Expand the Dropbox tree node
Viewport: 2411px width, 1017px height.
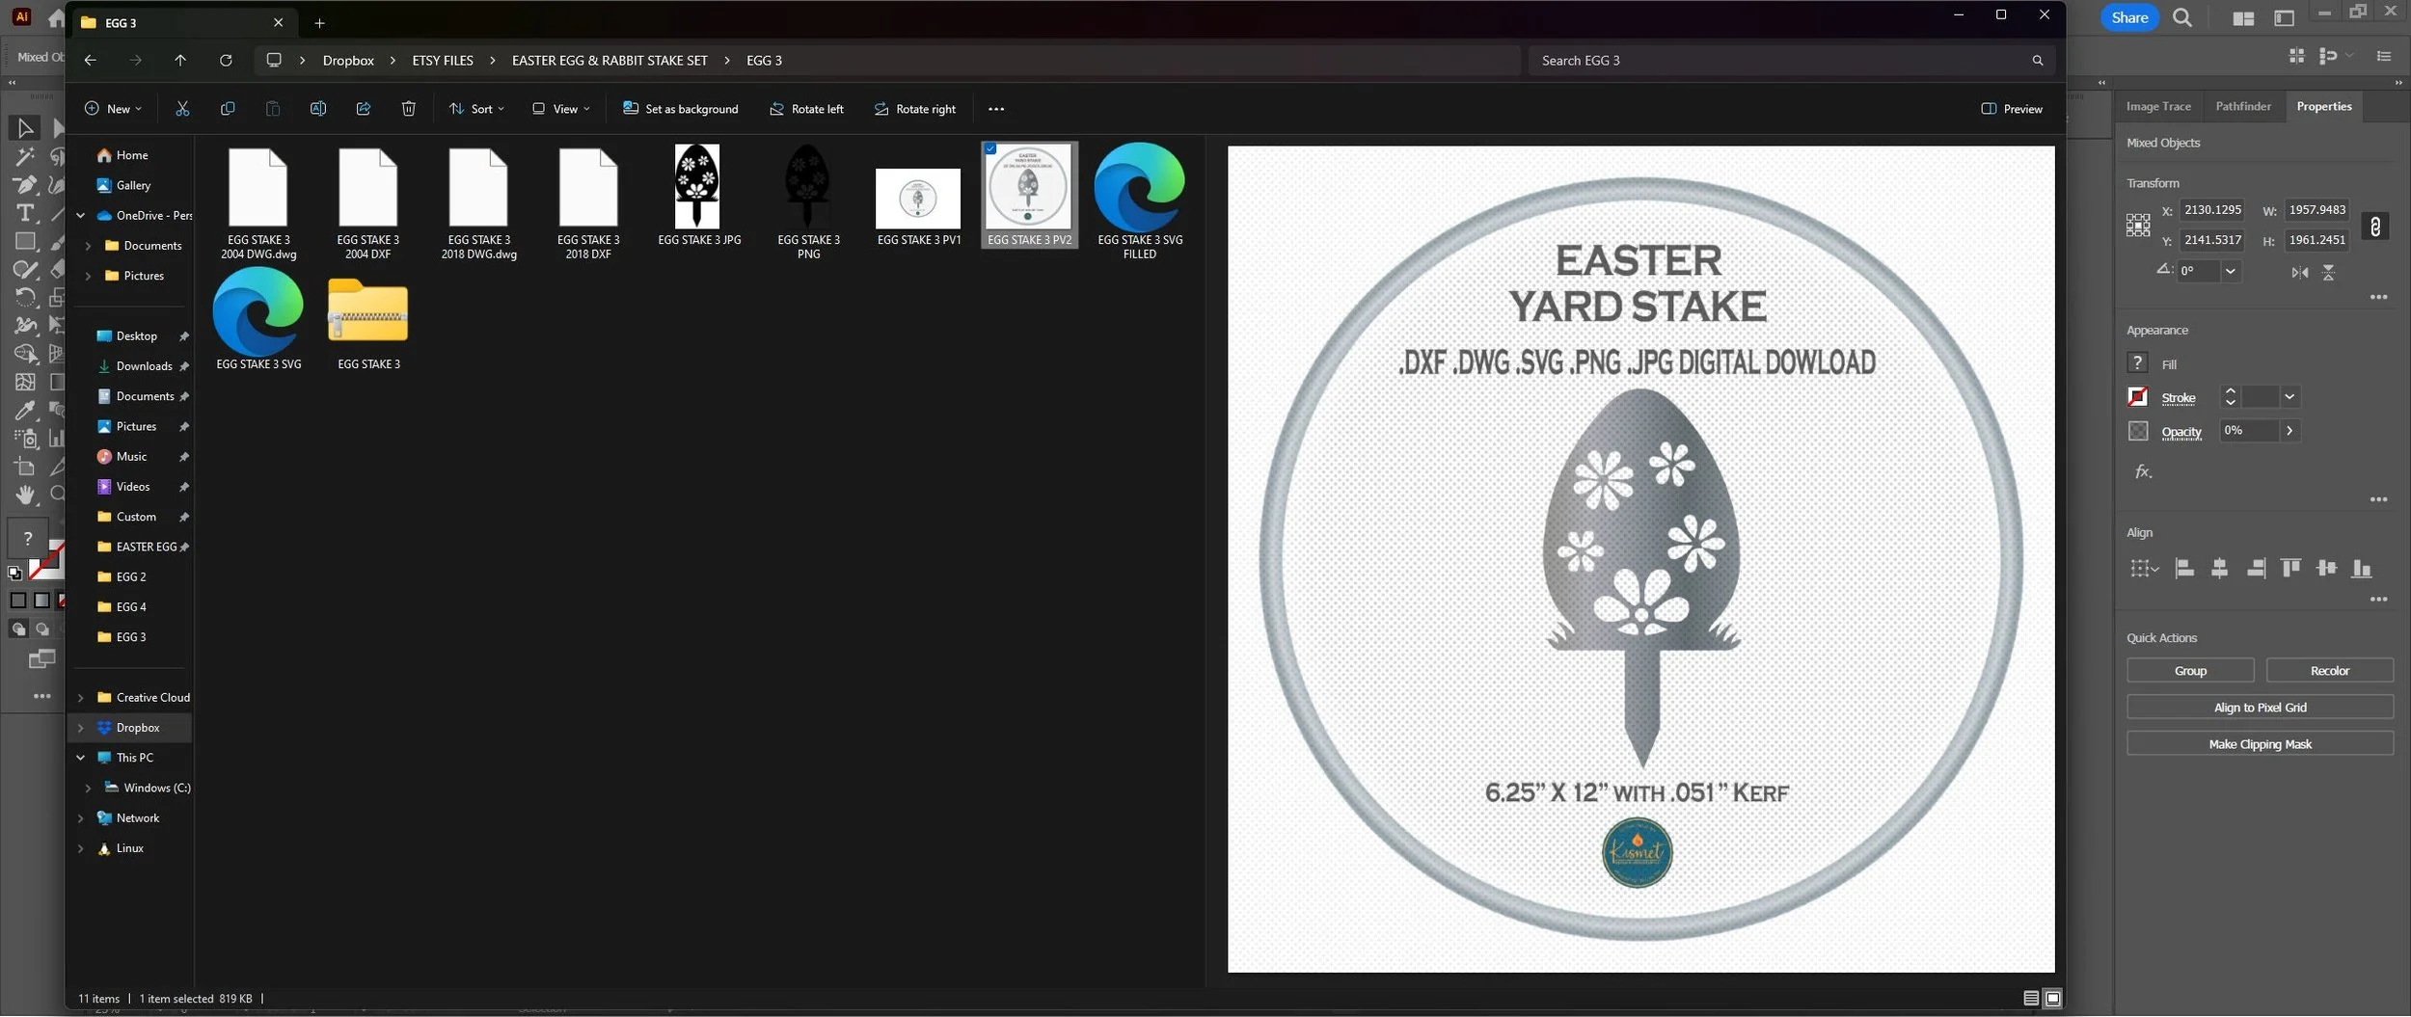(x=81, y=728)
